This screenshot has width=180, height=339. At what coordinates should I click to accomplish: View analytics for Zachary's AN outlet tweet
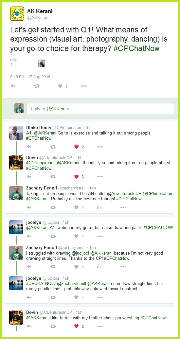click(99, 207)
